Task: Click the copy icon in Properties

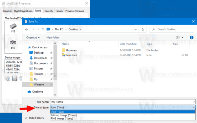Action: click(8, 79)
